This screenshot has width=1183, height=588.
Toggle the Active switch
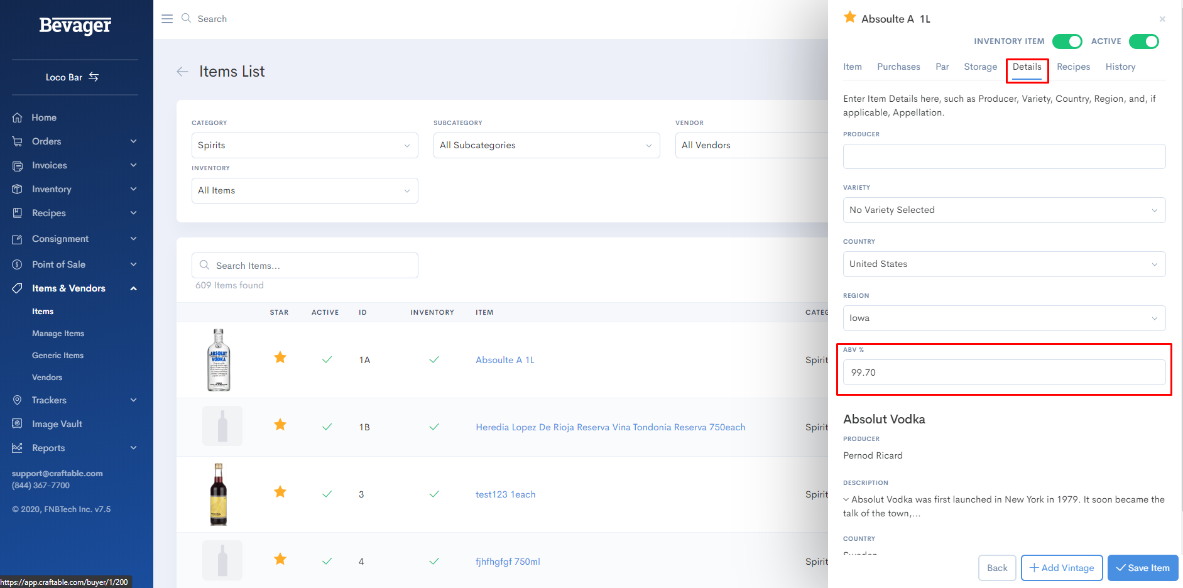pyautogui.click(x=1143, y=41)
